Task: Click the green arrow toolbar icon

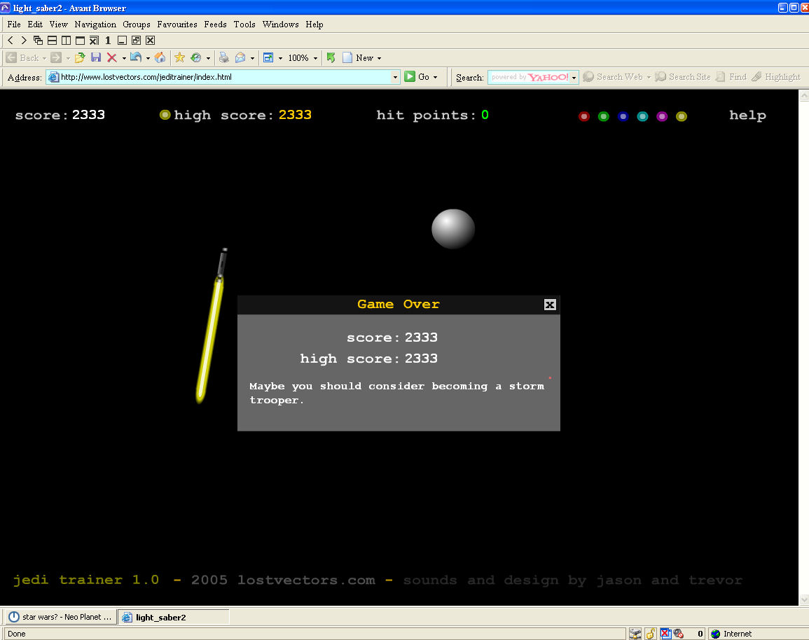Action: click(331, 57)
